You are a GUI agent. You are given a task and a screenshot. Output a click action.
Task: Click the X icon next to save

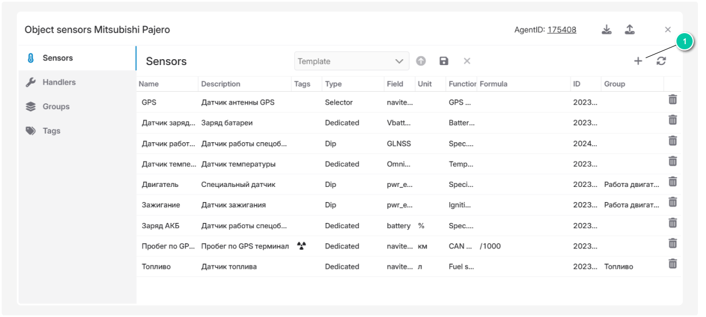pos(467,61)
